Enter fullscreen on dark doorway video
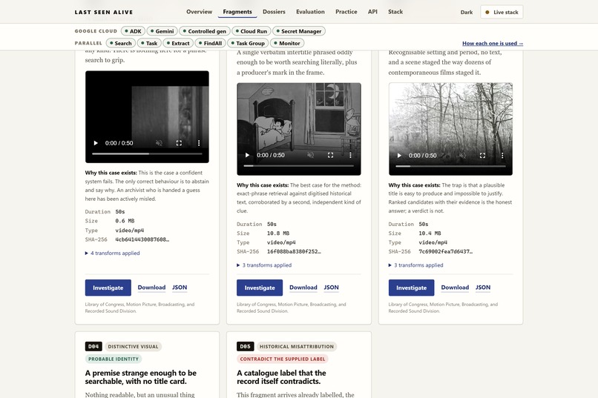 click(179, 143)
